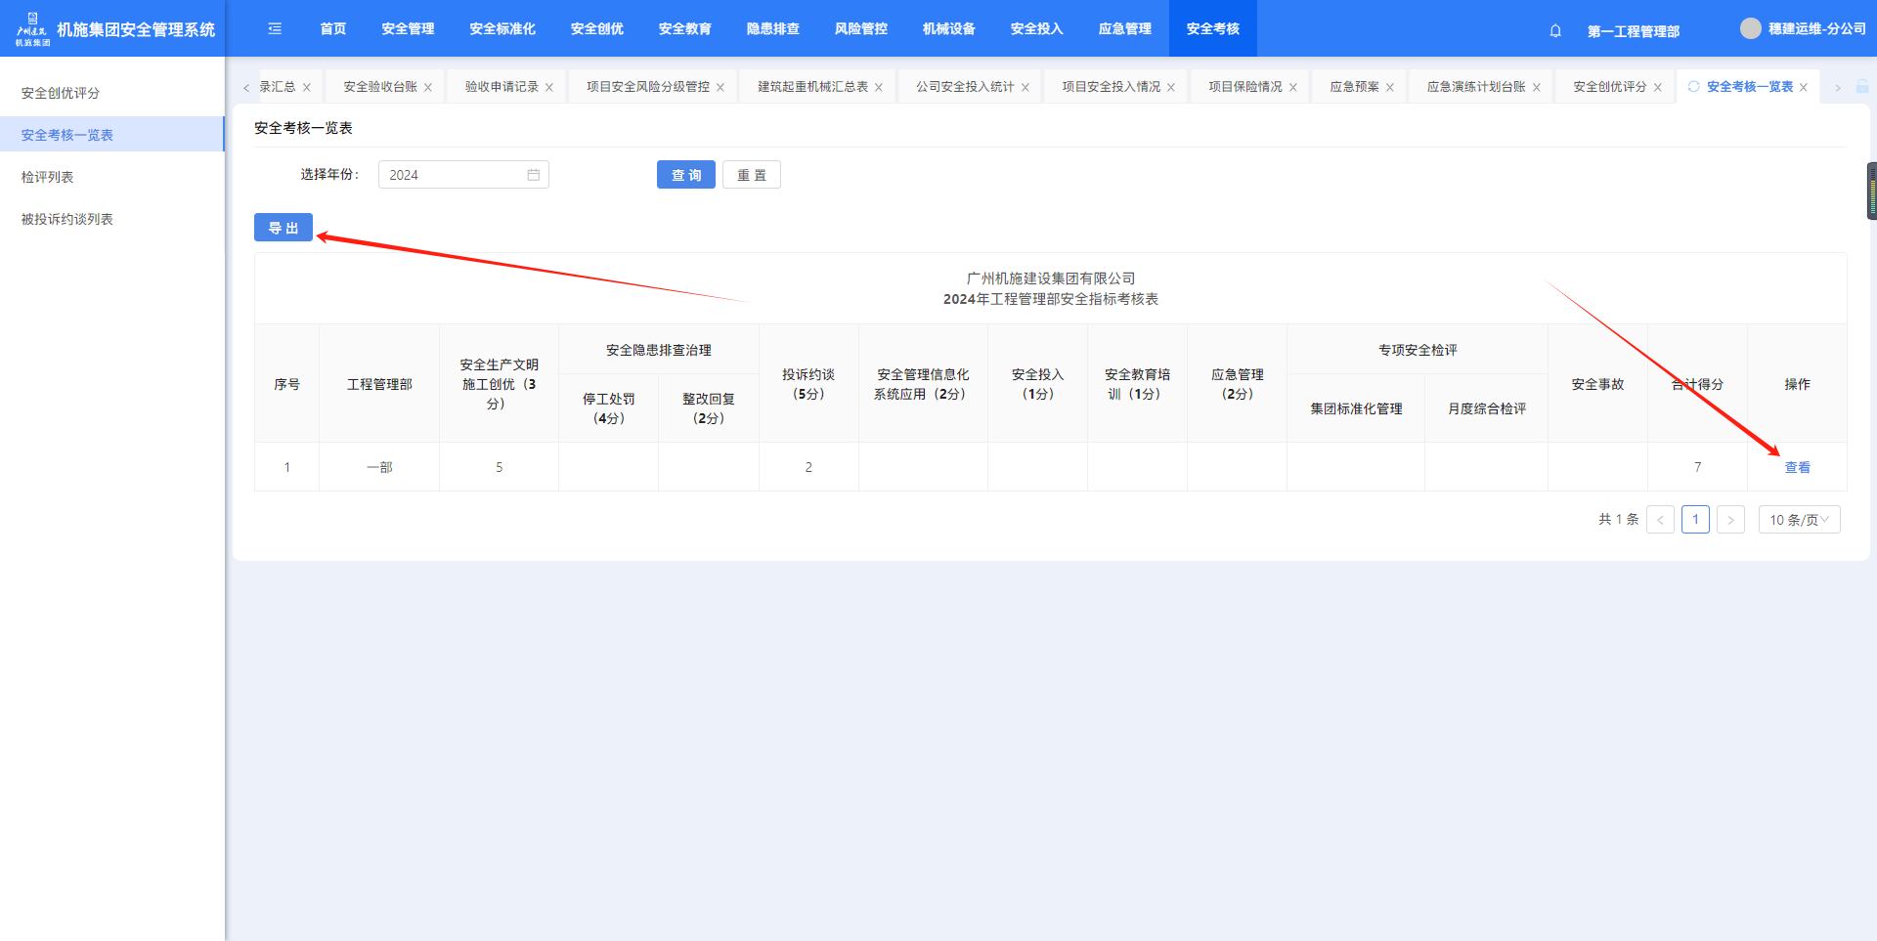Open the 10 条/页 page size dropdown

pyautogui.click(x=1799, y=520)
